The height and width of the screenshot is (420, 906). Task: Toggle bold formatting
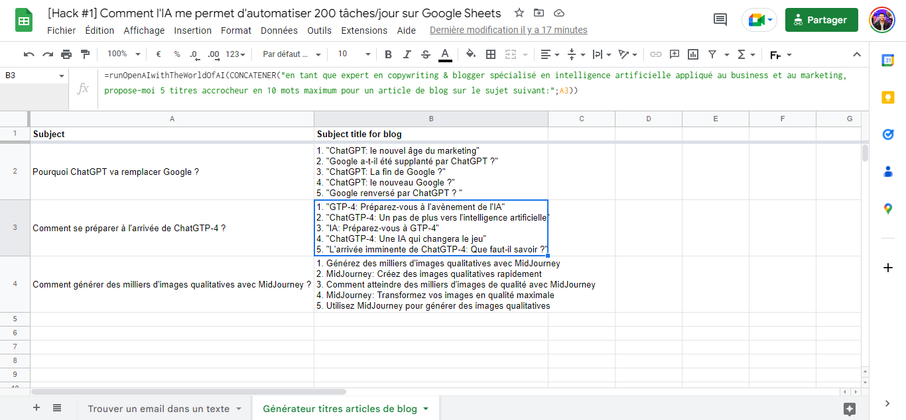point(389,54)
